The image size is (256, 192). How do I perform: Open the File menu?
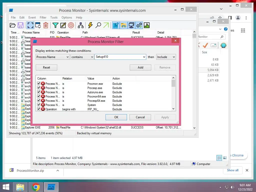point(13,17)
